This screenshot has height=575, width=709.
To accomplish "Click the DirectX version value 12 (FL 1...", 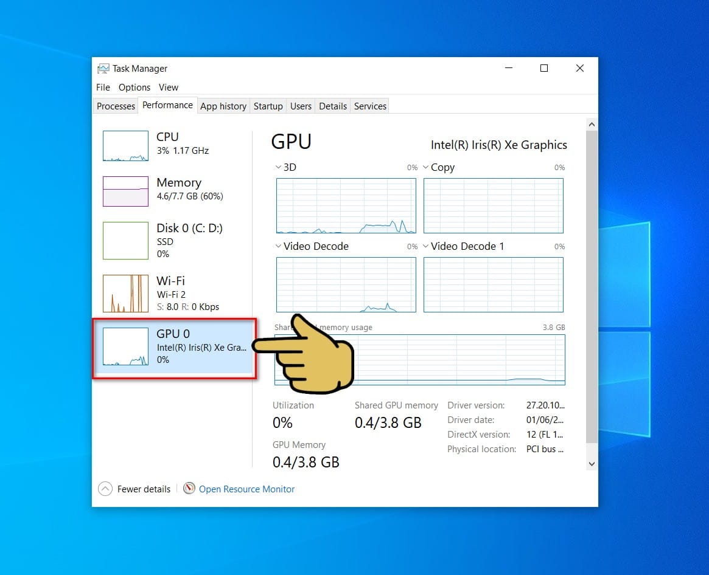I will pos(545,435).
